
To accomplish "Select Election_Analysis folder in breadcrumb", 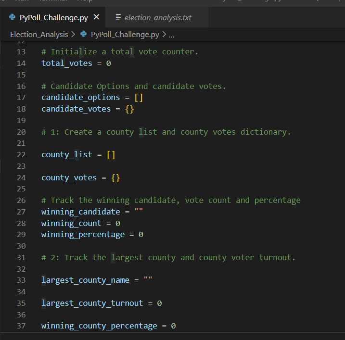I will pos(39,35).
